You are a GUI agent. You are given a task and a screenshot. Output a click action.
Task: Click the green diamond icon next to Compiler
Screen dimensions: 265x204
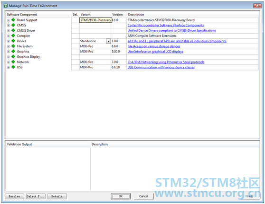pyautogui.click(x=13, y=35)
